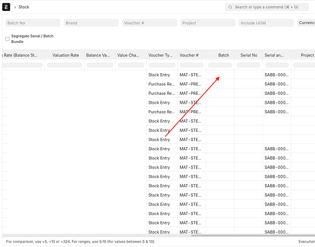Select the Currency filter field
Screen dimensions: 315x247
(x=306, y=23)
